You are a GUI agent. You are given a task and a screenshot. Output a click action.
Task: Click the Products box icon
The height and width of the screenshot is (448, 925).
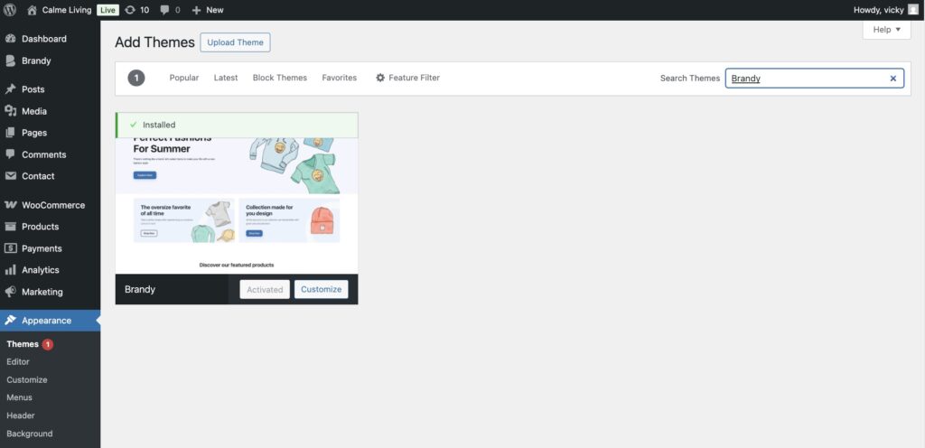(10, 227)
